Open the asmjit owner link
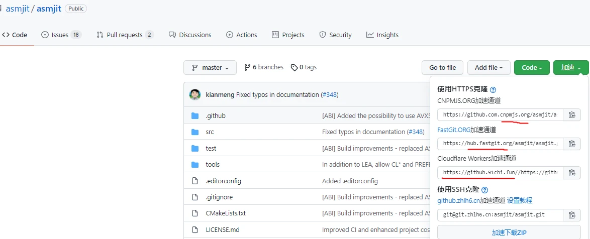Image resolution: width=590 pixels, height=239 pixels. point(17,9)
